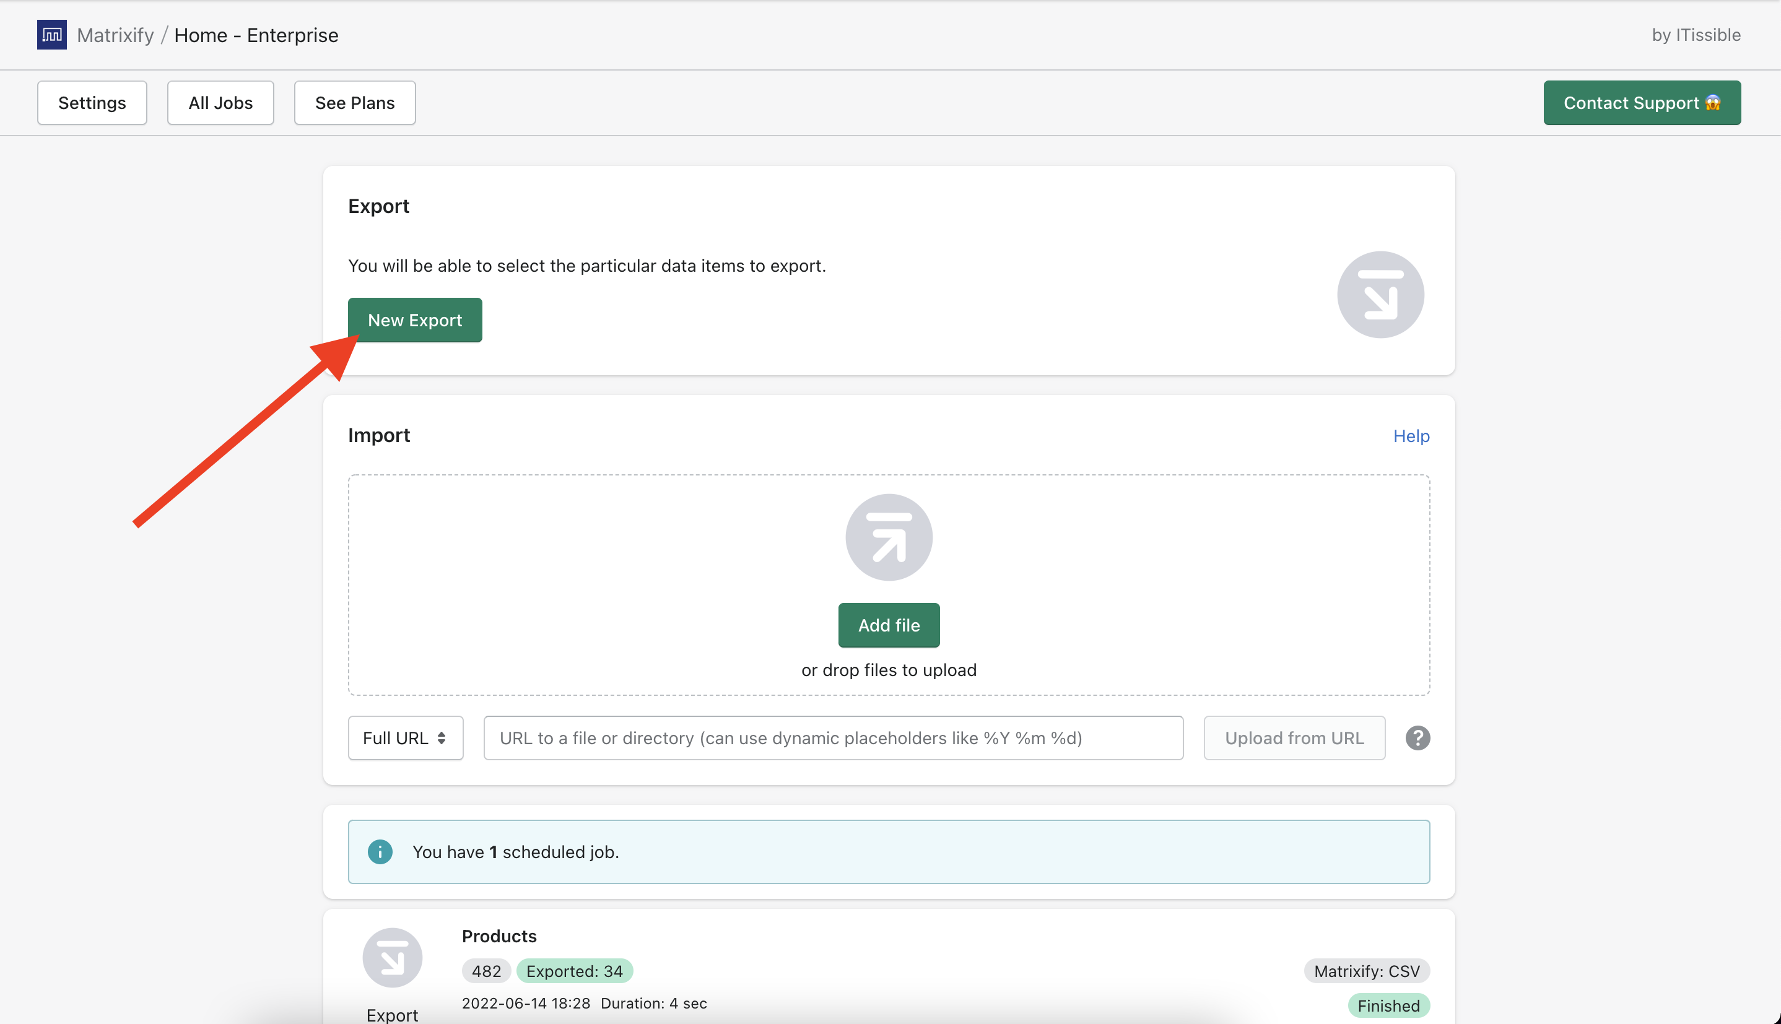Go to All Jobs

click(x=220, y=103)
